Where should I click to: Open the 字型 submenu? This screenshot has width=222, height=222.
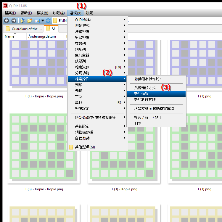pos(98,97)
